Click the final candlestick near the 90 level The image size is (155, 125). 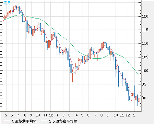[139, 100]
